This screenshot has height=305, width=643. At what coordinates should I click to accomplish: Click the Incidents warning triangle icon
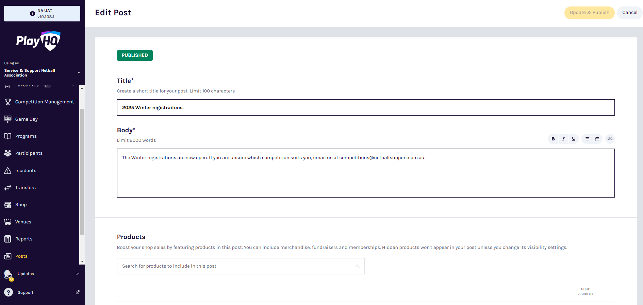pyautogui.click(x=8, y=170)
